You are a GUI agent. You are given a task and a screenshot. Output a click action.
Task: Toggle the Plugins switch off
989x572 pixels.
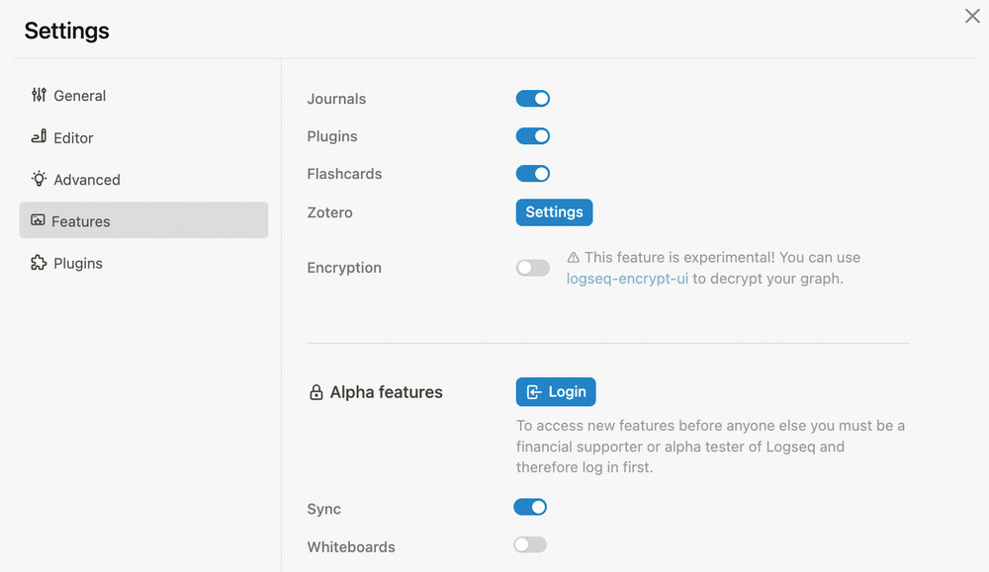click(x=533, y=136)
